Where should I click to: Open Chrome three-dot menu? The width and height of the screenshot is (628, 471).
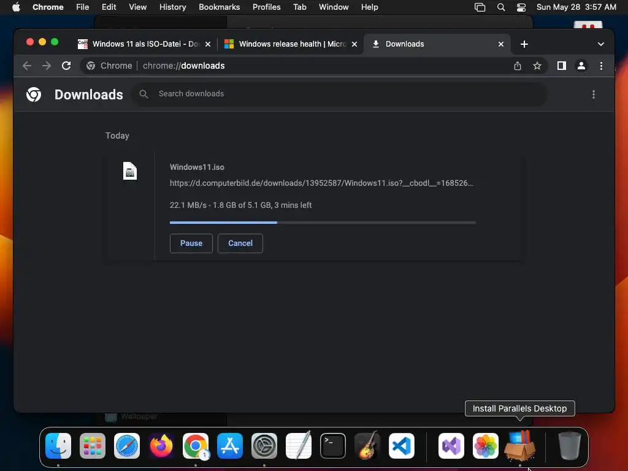[x=601, y=66]
